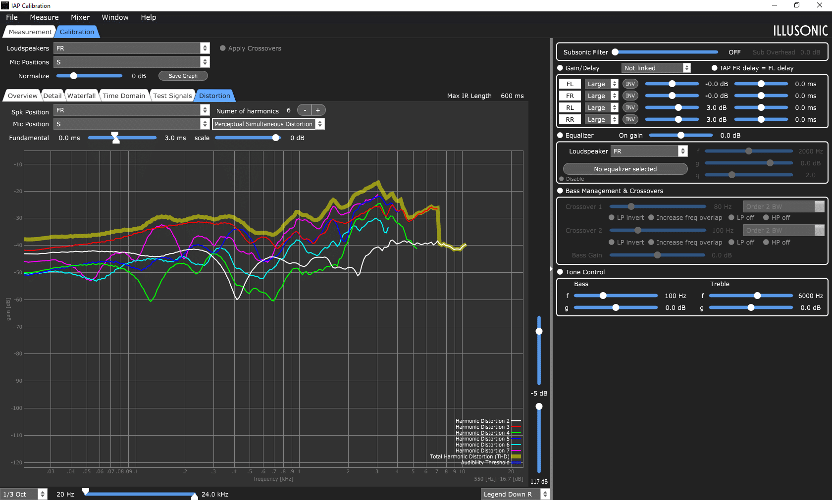Click the Save Graph button
Image resolution: width=832 pixels, height=500 pixels.
(x=183, y=76)
